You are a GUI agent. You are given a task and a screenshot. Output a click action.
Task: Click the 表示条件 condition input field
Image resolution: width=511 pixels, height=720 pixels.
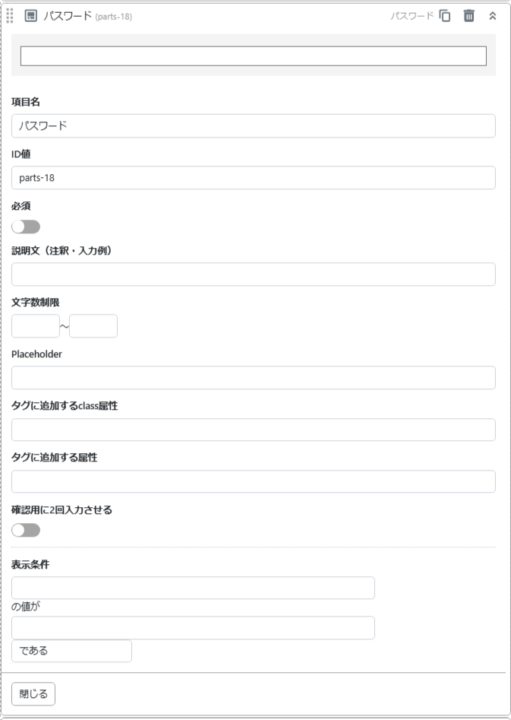pyautogui.click(x=194, y=586)
